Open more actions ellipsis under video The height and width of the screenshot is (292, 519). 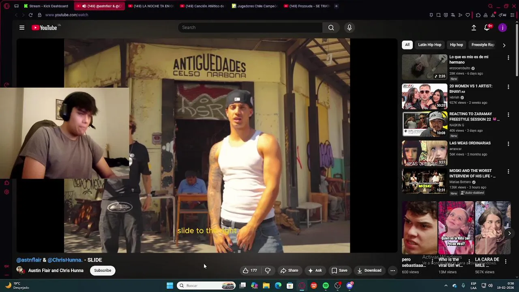pyautogui.click(x=392, y=271)
